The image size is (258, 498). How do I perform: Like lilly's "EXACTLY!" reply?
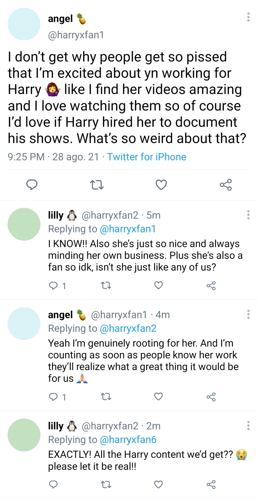pos(159,484)
